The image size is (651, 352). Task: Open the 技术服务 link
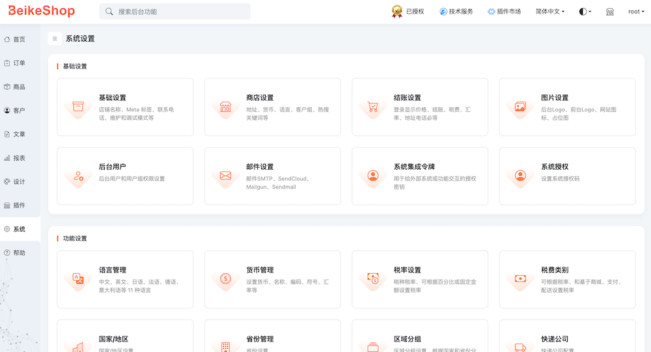pyautogui.click(x=456, y=12)
